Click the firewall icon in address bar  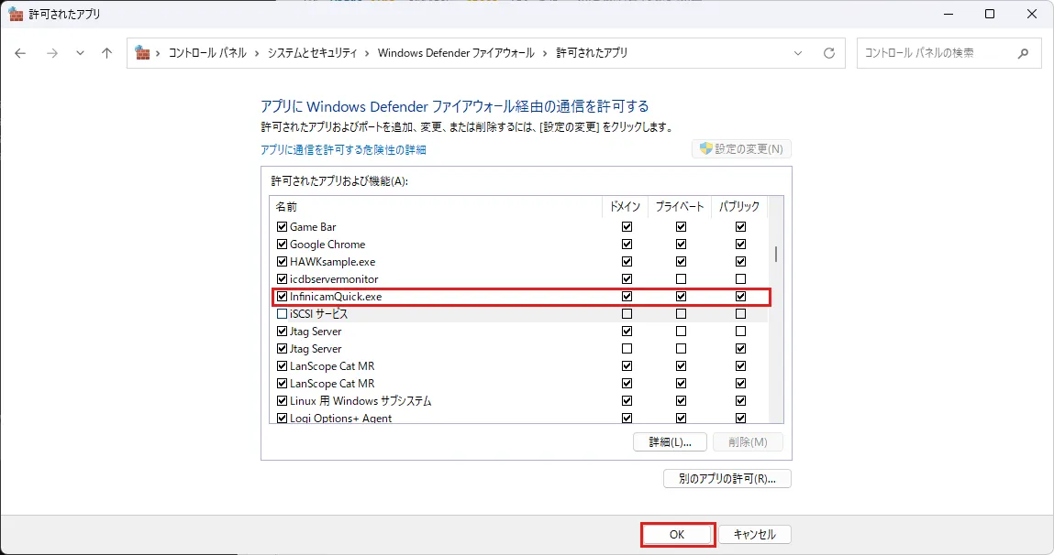142,52
